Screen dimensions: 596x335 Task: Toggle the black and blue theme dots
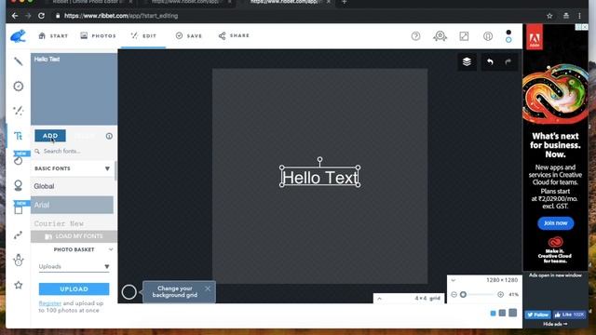(508, 36)
